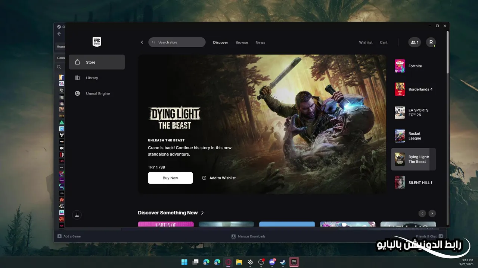478x268 pixels.
Task: Click the magnifier icon in Search store
Action: [x=153, y=42]
